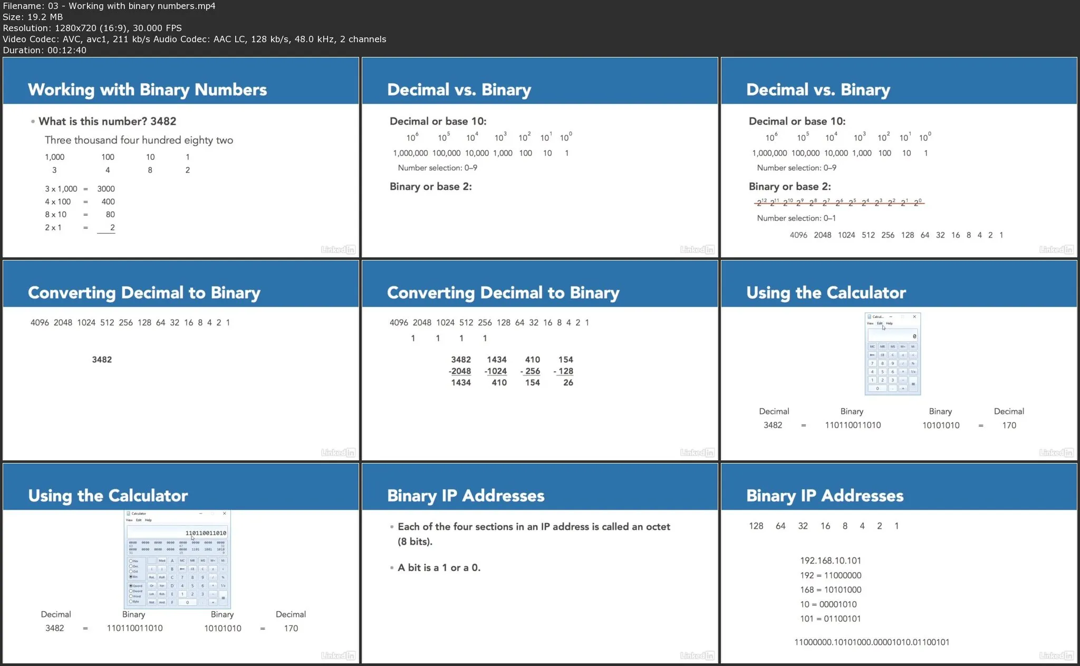
Task: Choose the Dword radio button option
Action: coord(131,591)
